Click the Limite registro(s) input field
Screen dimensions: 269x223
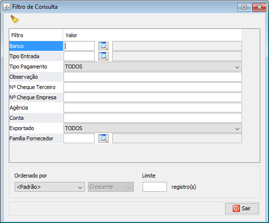(155, 187)
